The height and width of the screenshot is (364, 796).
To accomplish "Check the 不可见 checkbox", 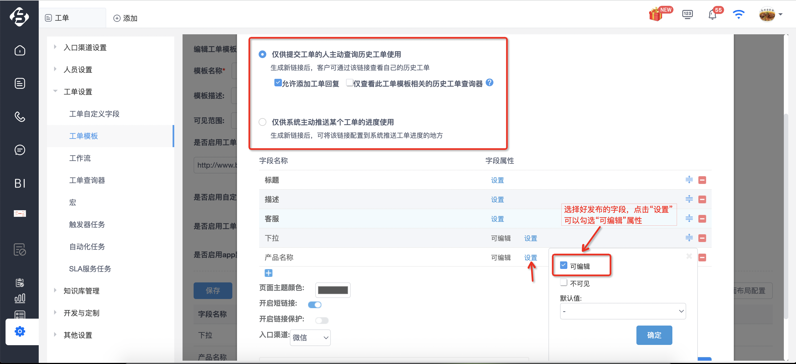I will (564, 283).
